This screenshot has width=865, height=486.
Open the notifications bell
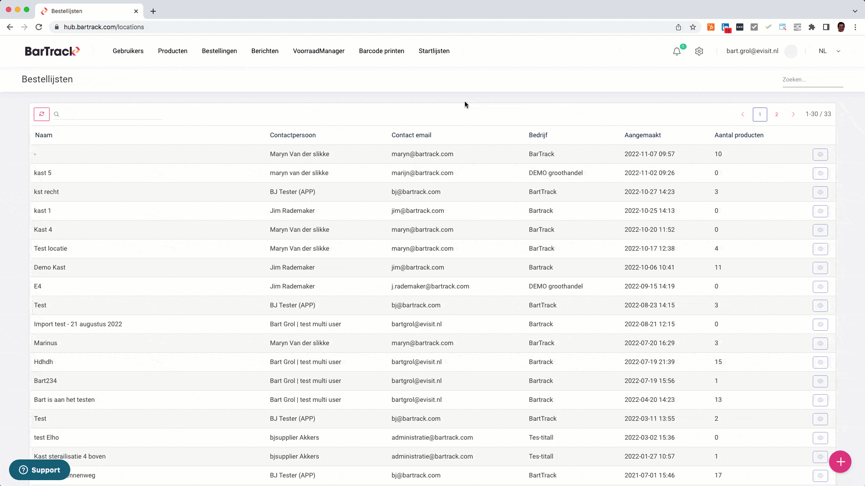(x=677, y=51)
